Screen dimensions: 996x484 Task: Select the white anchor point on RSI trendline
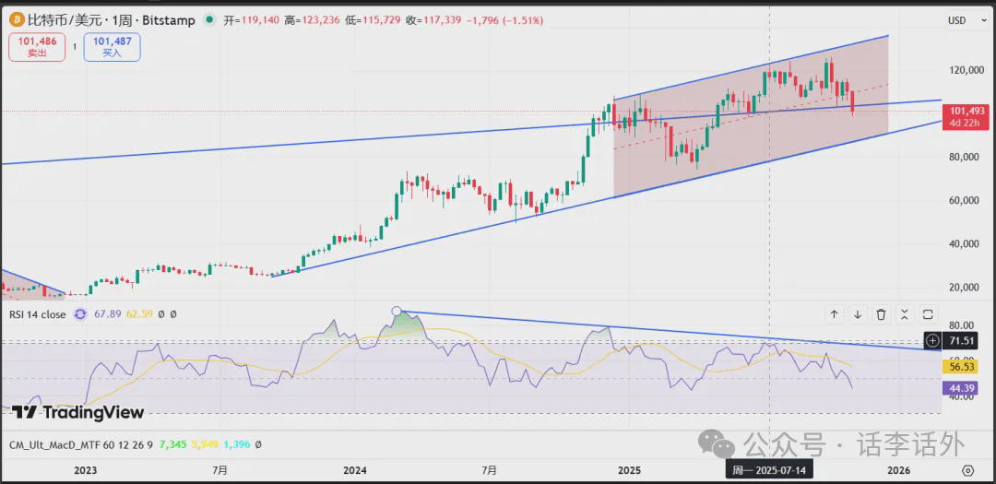coord(397,312)
